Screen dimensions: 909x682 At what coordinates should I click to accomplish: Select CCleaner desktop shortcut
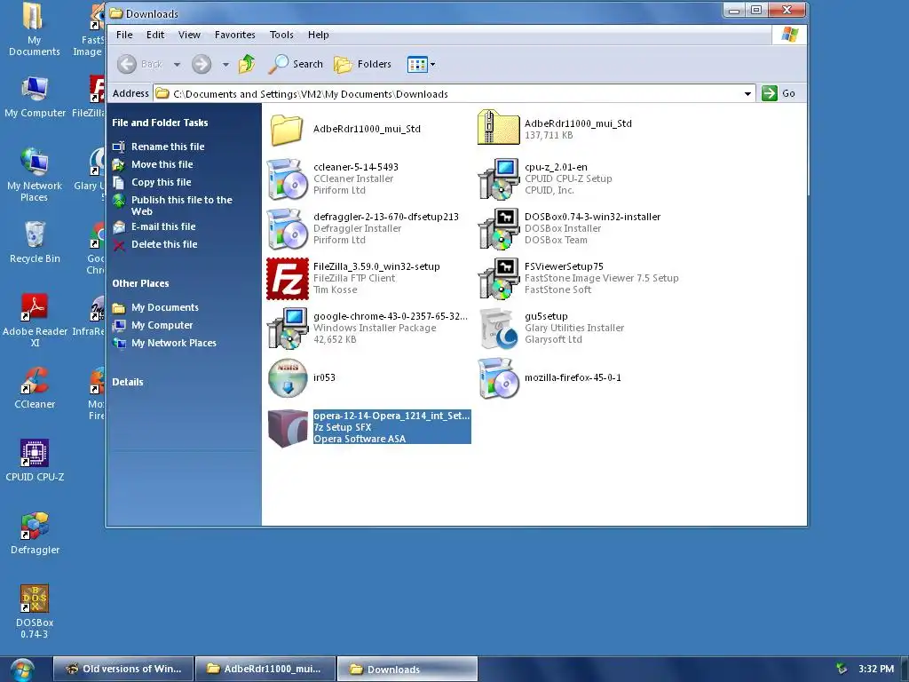(x=35, y=387)
